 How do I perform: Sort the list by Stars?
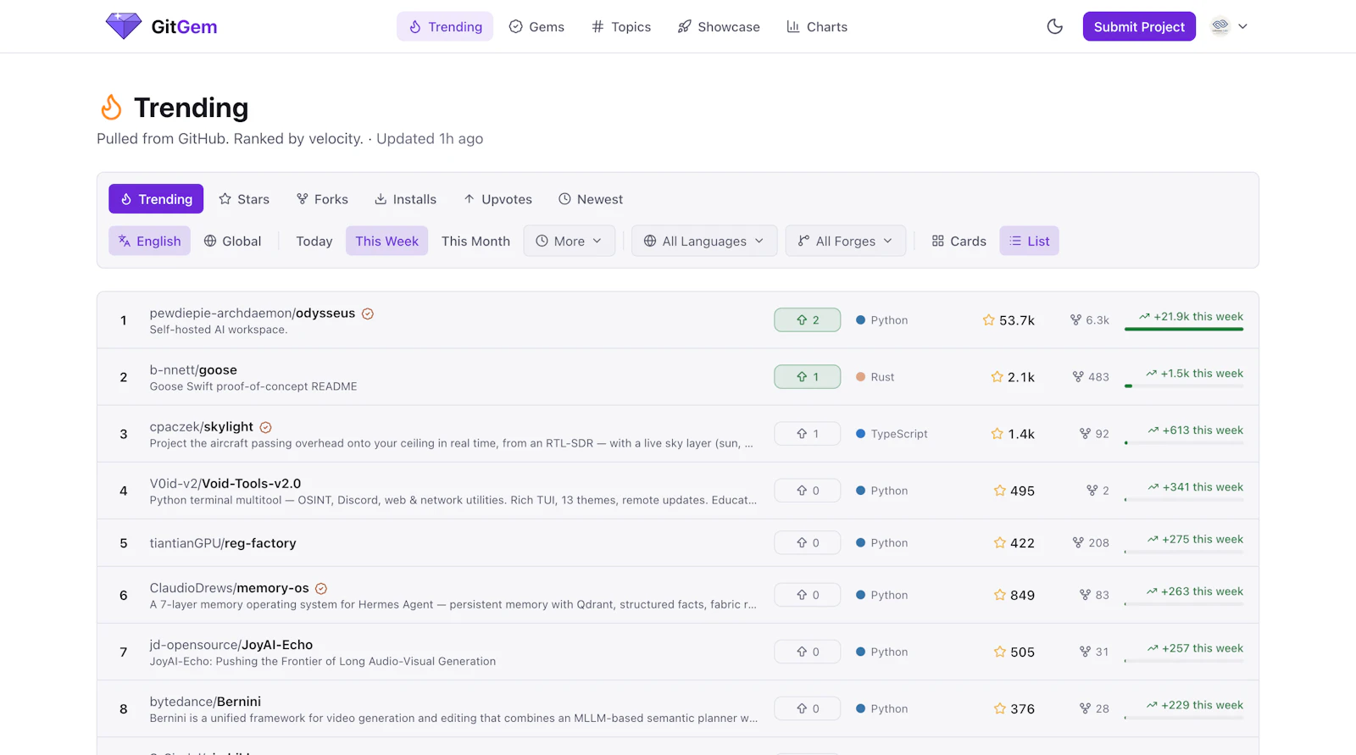coord(244,199)
